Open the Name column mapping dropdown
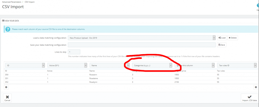This screenshot has height=107, width=259. [x=110, y=65]
